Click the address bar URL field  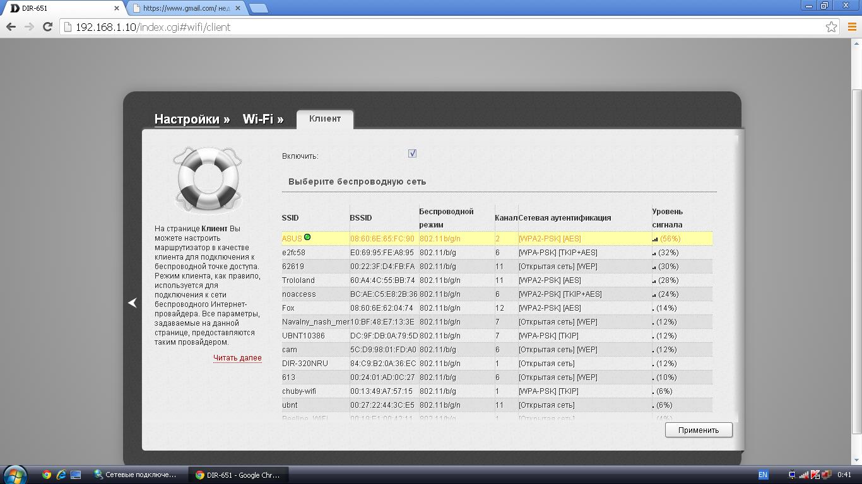pos(442,27)
